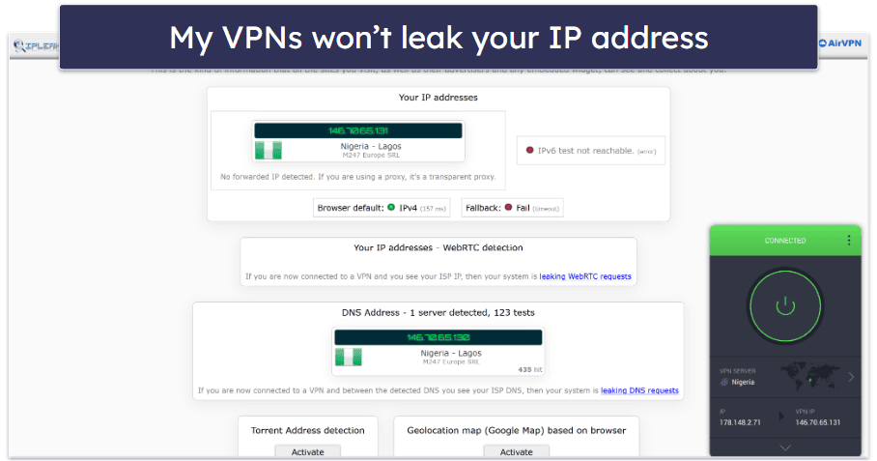Click the green IPv4 browser default indicator
The image size is (877, 461).
pos(391,208)
